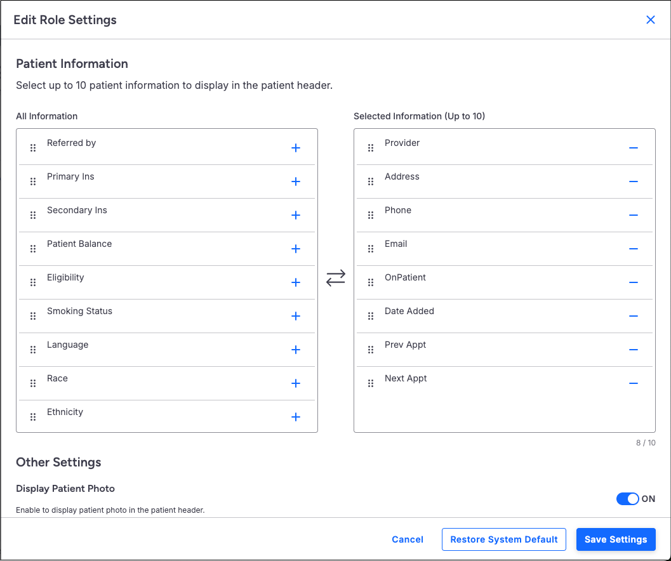Viewport: 671px width, 561px height.
Task: Click Cancel link
Action: [x=408, y=539]
